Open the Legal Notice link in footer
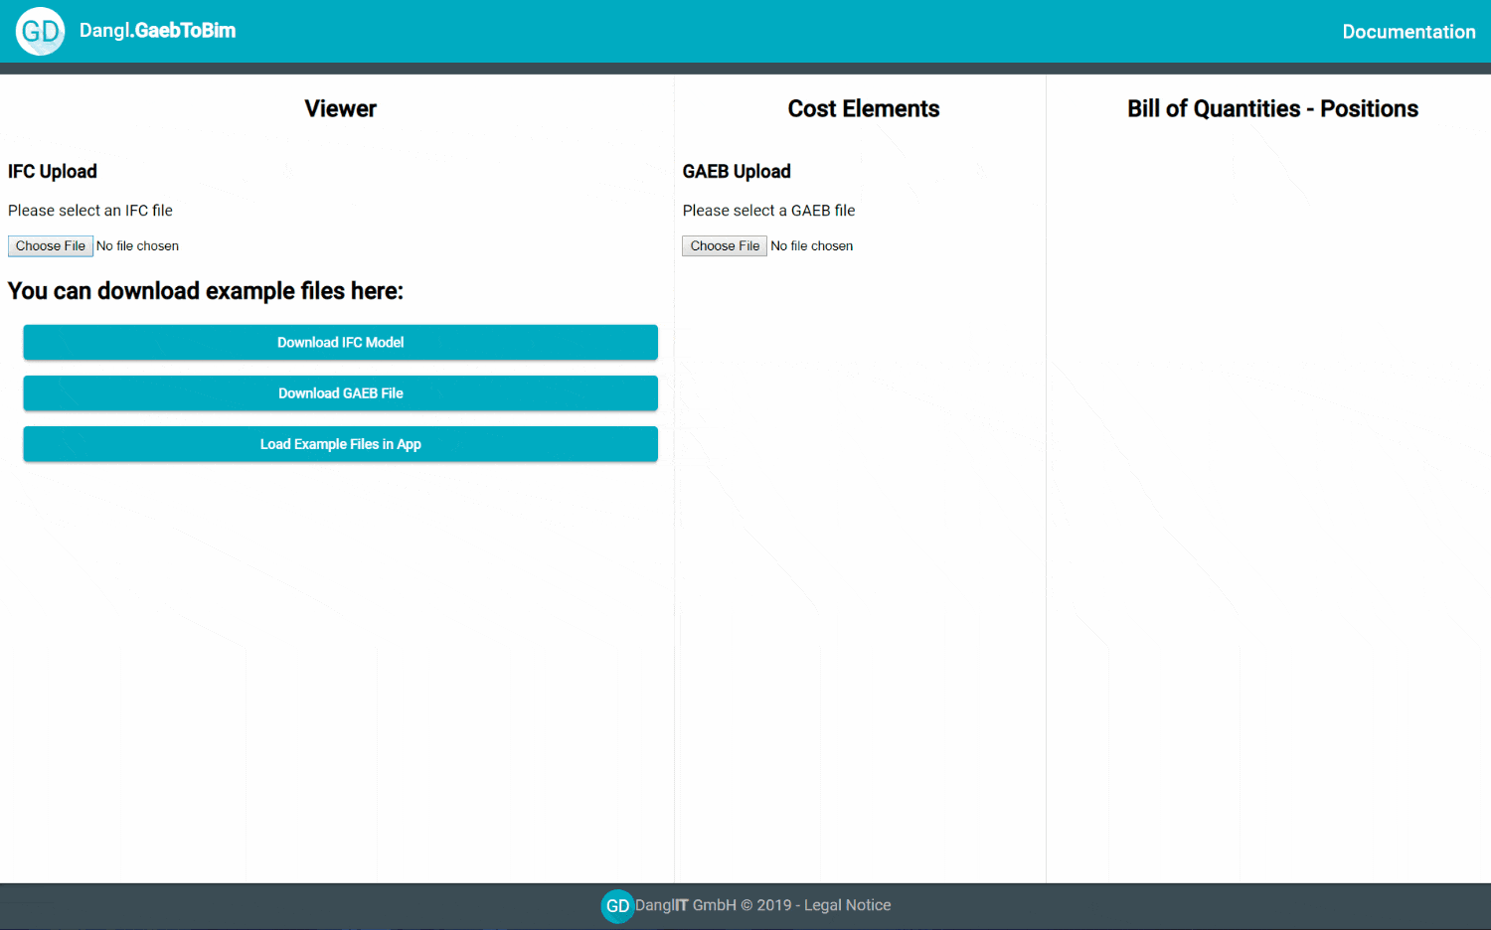The image size is (1491, 930). click(847, 905)
